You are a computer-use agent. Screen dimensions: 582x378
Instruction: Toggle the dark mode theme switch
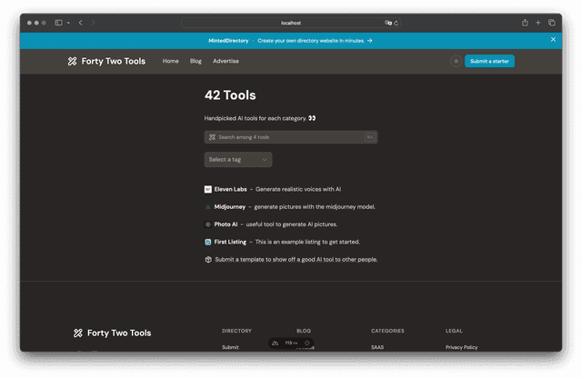tap(456, 61)
